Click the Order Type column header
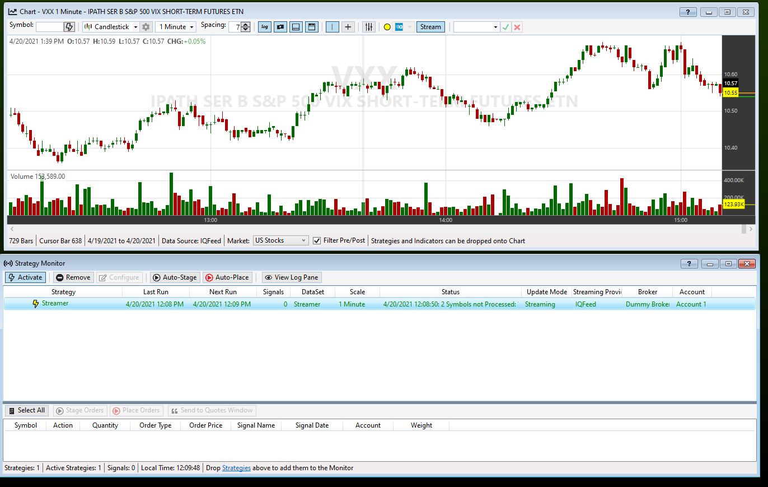This screenshot has height=487, width=768. coord(156,425)
